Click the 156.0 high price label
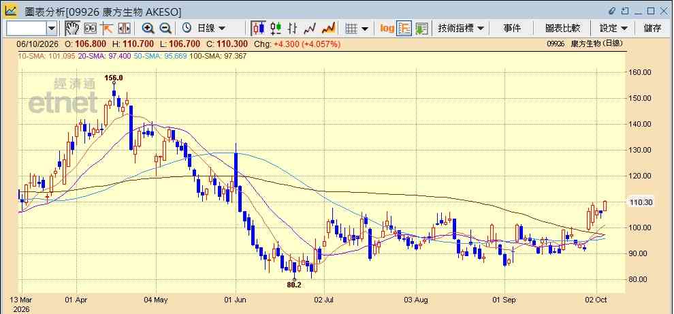This screenshot has height=314, width=674. tap(114, 78)
